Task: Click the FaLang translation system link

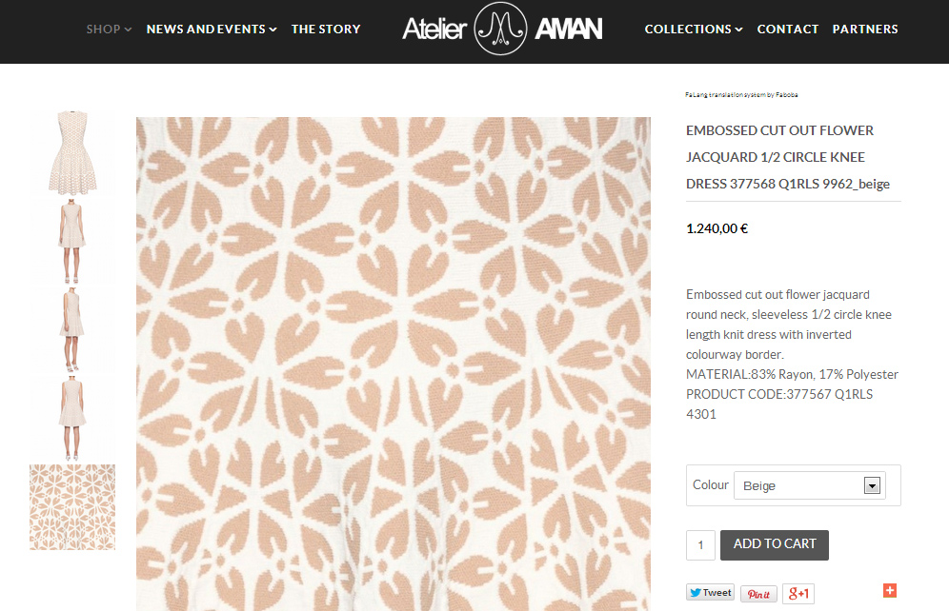Action: pos(741,95)
